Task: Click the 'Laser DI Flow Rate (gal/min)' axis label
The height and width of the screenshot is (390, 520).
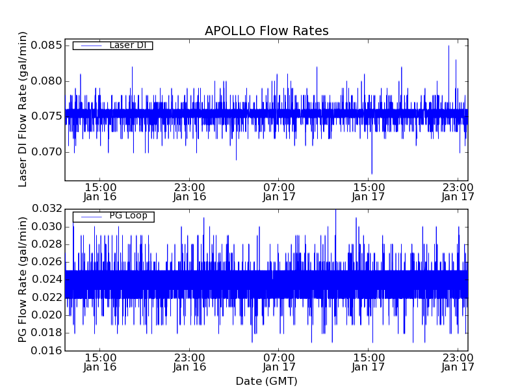Action: click(22, 109)
